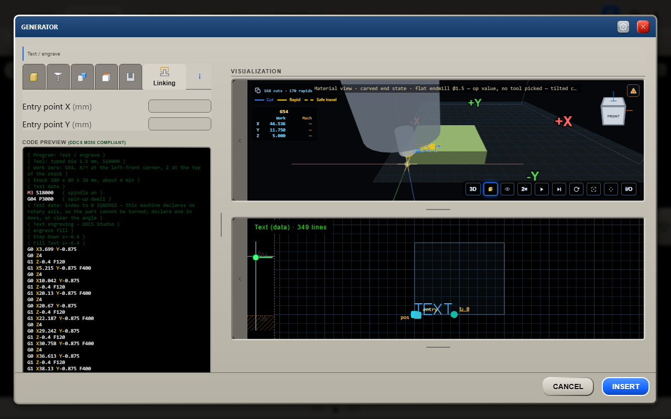Click the rotation angle 0 link
The image size is (671, 419).
(x=464, y=309)
